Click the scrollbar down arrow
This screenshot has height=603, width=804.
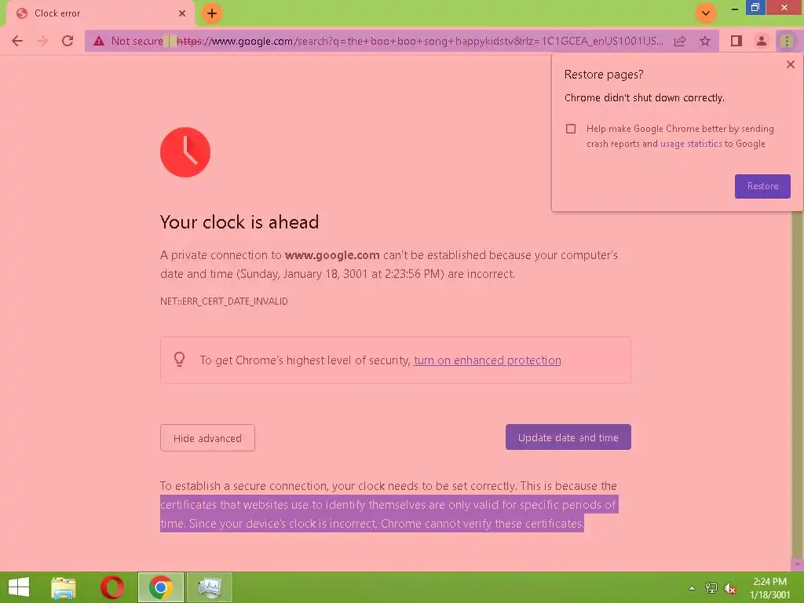(798, 564)
